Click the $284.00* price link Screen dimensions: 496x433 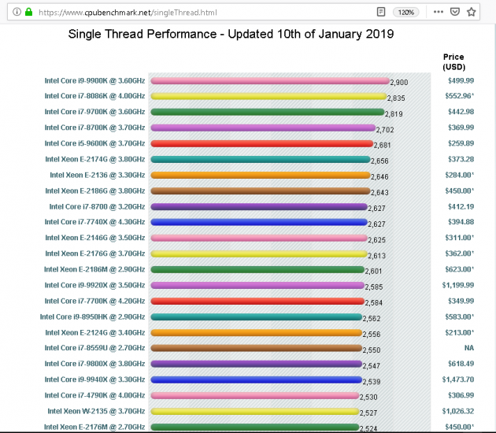click(x=460, y=175)
